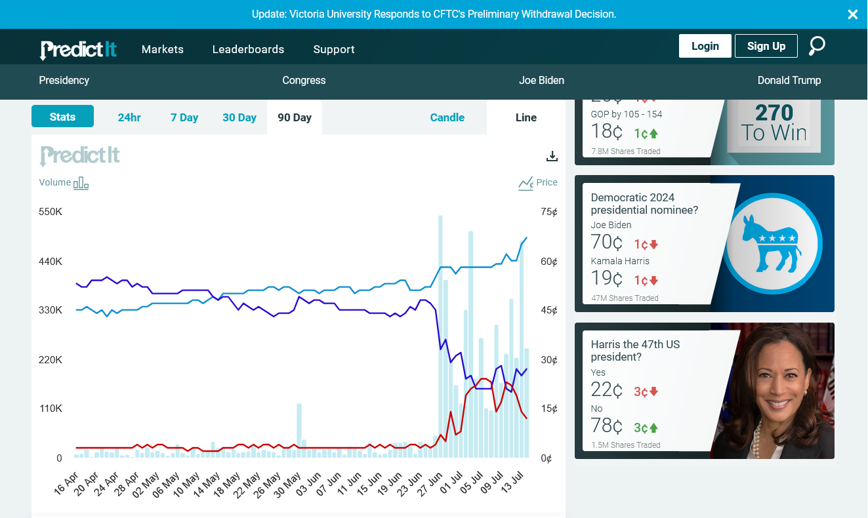This screenshot has width=868, height=518.
Task: Toggle the Price line chart icon
Action: click(526, 183)
